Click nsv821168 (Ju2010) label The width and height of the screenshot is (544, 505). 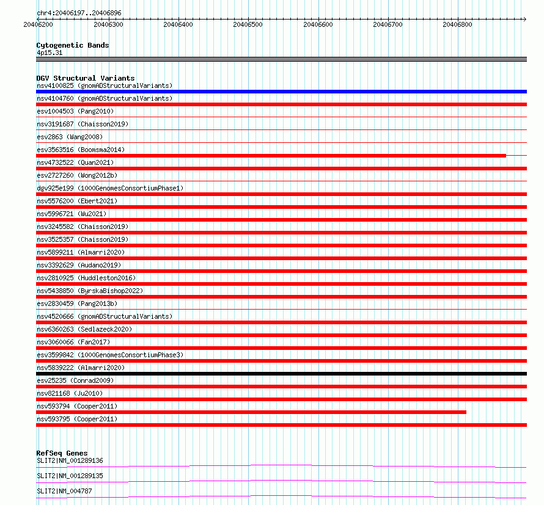(70, 393)
